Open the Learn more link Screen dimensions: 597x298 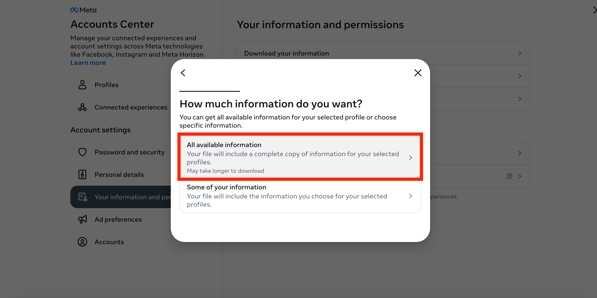[x=88, y=63]
